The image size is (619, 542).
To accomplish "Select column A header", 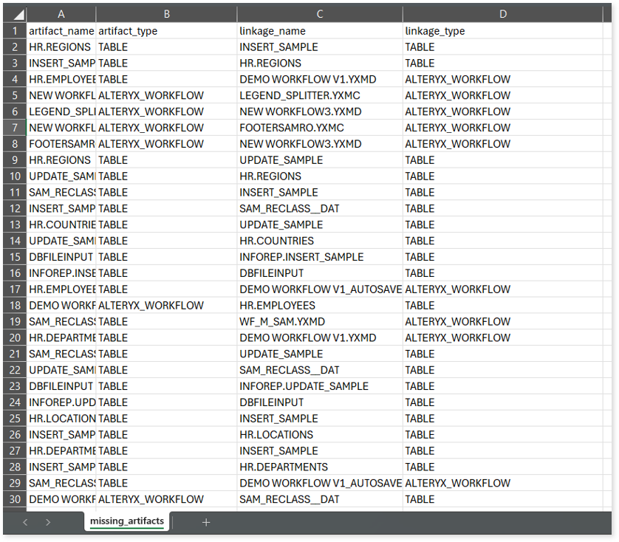I will coord(61,15).
